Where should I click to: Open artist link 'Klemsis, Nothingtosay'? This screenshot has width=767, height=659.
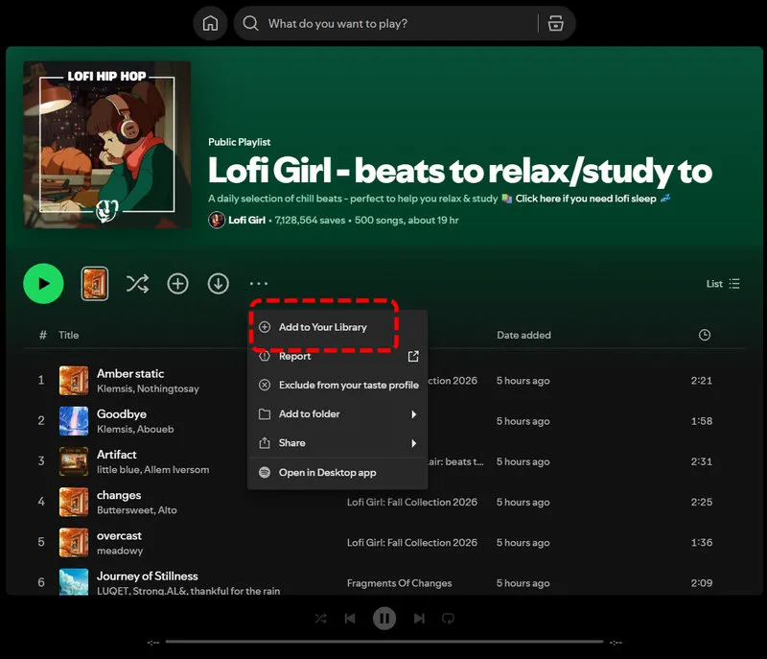coord(148,388)
